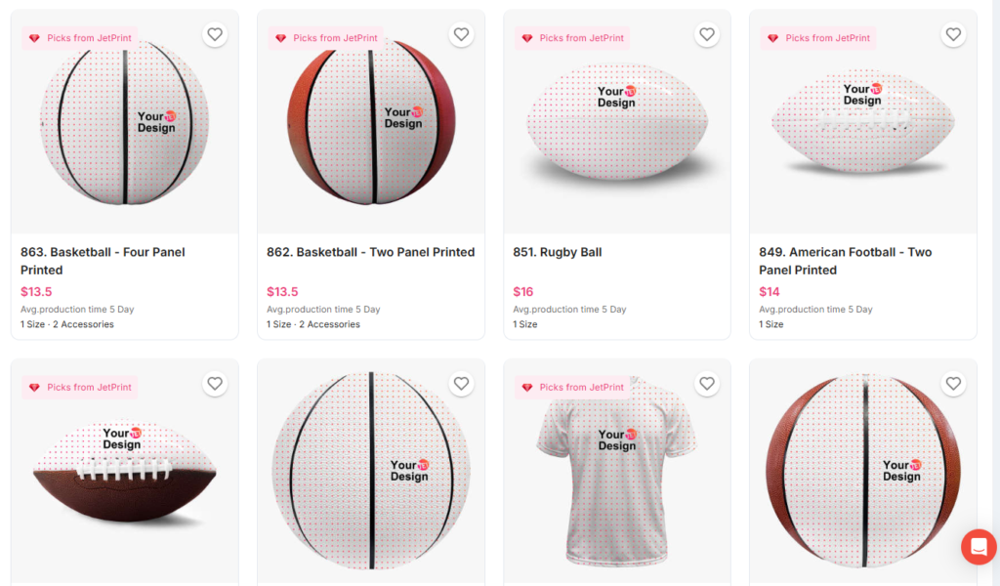Click Picks from JetPrint badge on Rugby Ball
Viewport: 1000px width, 586px height.
coord(572,38)
